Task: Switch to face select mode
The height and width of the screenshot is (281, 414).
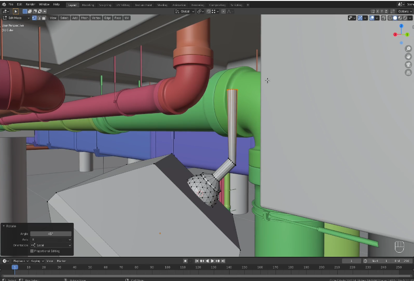Action: [x=44, y=18]
